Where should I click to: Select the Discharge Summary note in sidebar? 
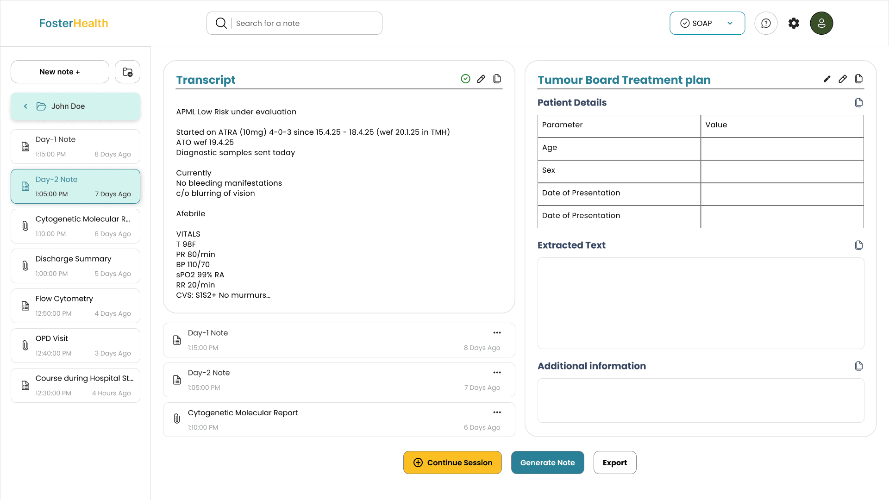pyautogui.click(x=75, y=266)
